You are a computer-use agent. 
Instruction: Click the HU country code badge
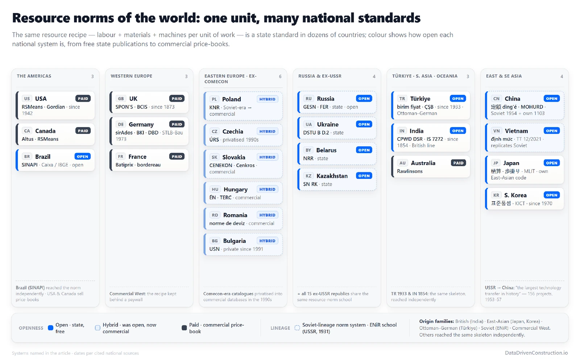click(215, 189)
